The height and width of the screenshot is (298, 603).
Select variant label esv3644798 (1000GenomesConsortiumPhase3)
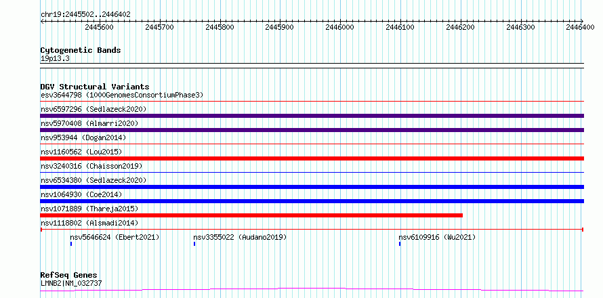(122, 95)
